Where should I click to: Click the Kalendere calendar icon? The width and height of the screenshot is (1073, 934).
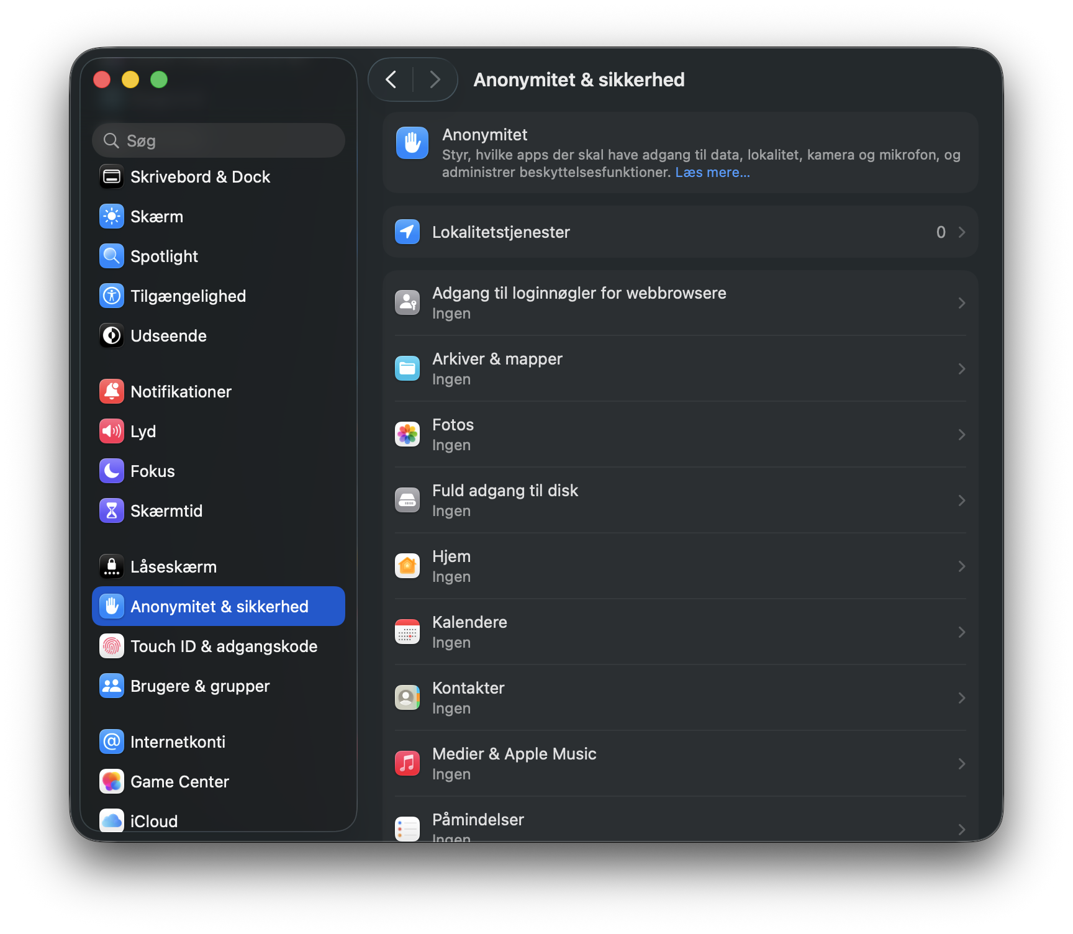click(x=407, y=632)
